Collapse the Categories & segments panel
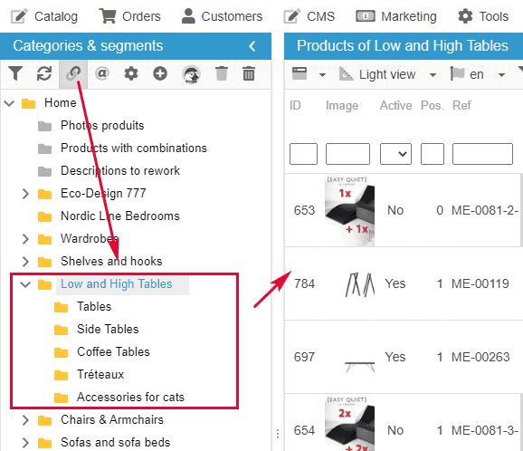Viewport: 523px width, 451px height. [x=252, y=46]
